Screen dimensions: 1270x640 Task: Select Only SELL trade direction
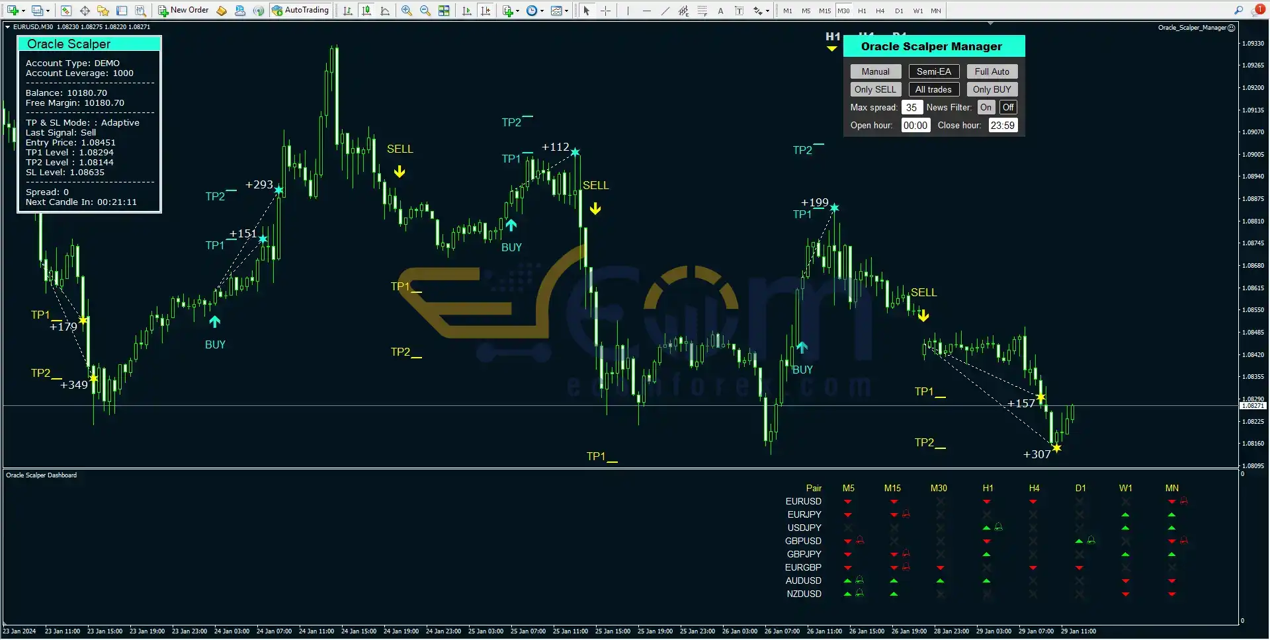point(875,89)
